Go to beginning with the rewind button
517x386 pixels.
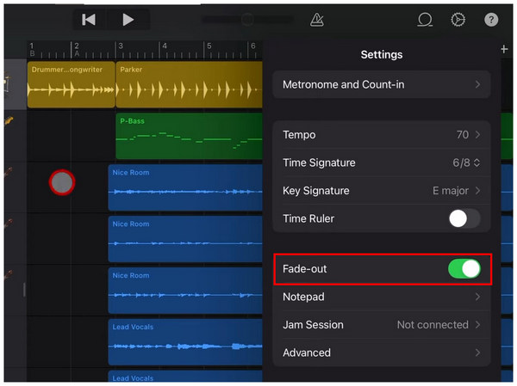(x=89, y=19)
